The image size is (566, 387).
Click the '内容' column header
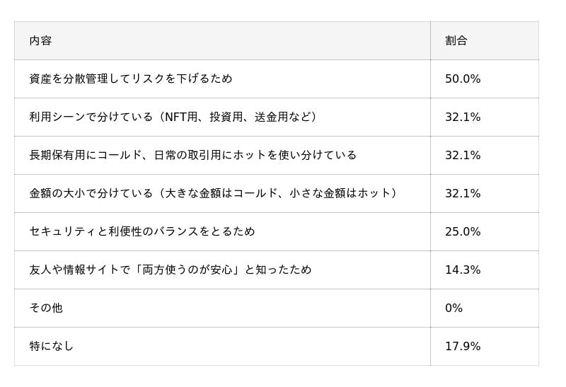tap(40, 40)
